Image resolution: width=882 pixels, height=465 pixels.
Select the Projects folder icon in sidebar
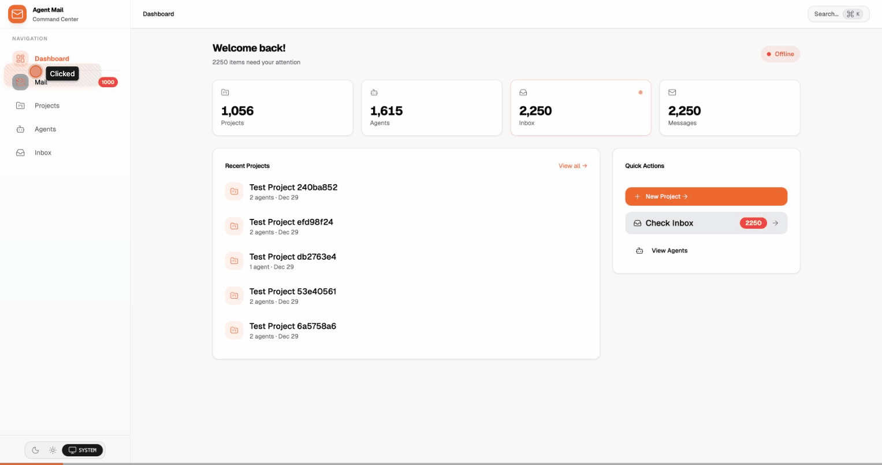20,106
